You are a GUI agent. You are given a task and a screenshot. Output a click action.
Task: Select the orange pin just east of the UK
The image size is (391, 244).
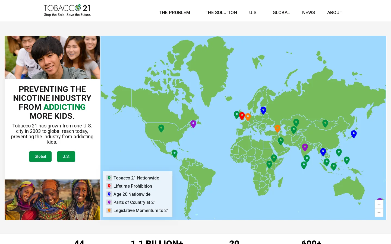click(x=248, y=117)
